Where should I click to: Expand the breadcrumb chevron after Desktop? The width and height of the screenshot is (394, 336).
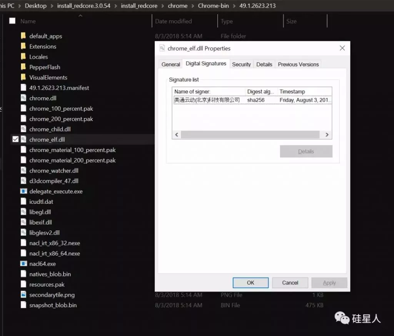pyautogui.click(x=52, y=6)
